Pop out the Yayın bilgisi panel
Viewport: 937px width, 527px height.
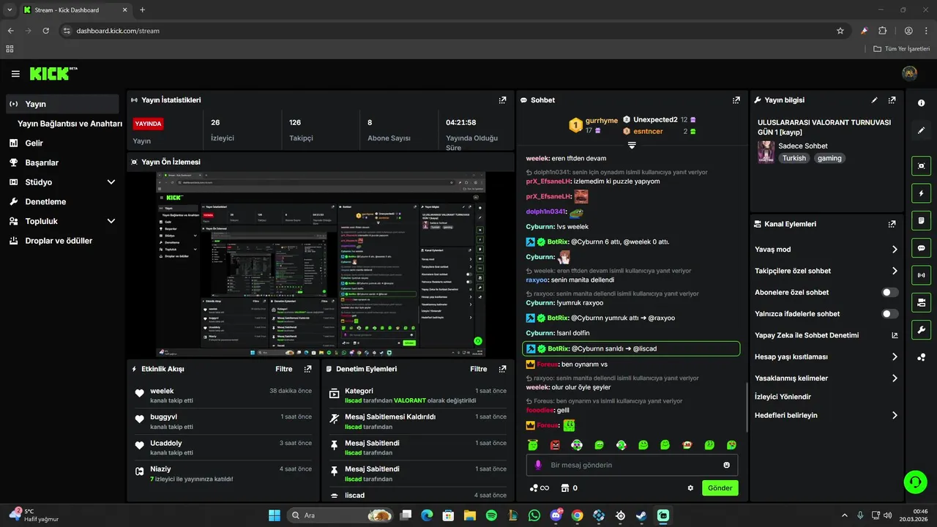tap(892, 100)
